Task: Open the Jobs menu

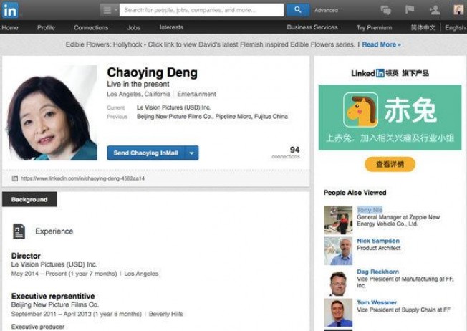Action: point(133,28)
